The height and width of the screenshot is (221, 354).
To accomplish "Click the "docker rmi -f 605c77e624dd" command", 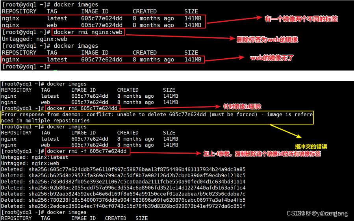I will coord(87,151).
